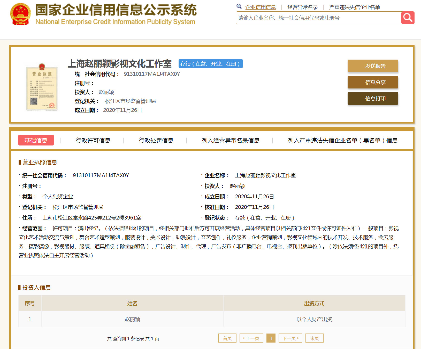Screen dimensions: 421x349
Task: Click the company title 上海赵丽颖影视文化工作室
Action: tap(120, 64)
